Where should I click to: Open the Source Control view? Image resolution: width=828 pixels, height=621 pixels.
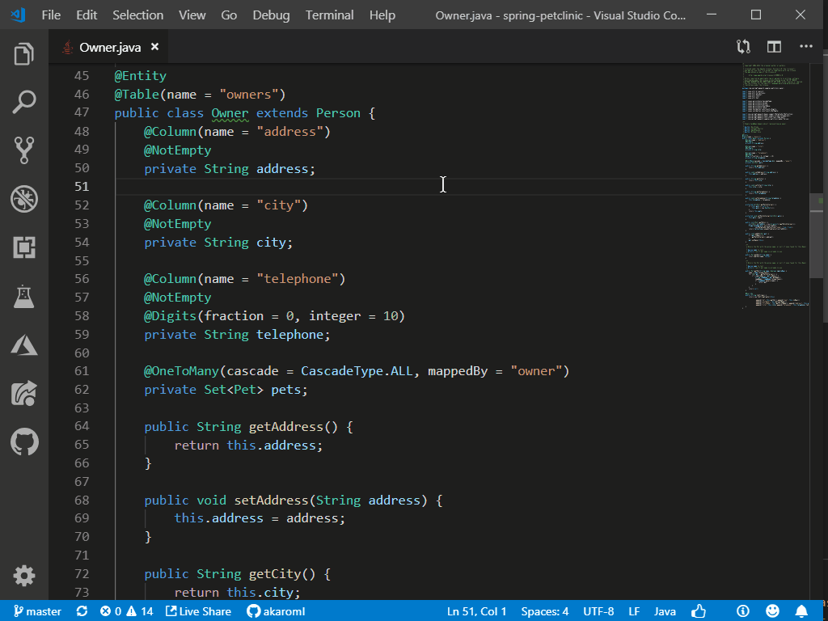coord(23,150)
